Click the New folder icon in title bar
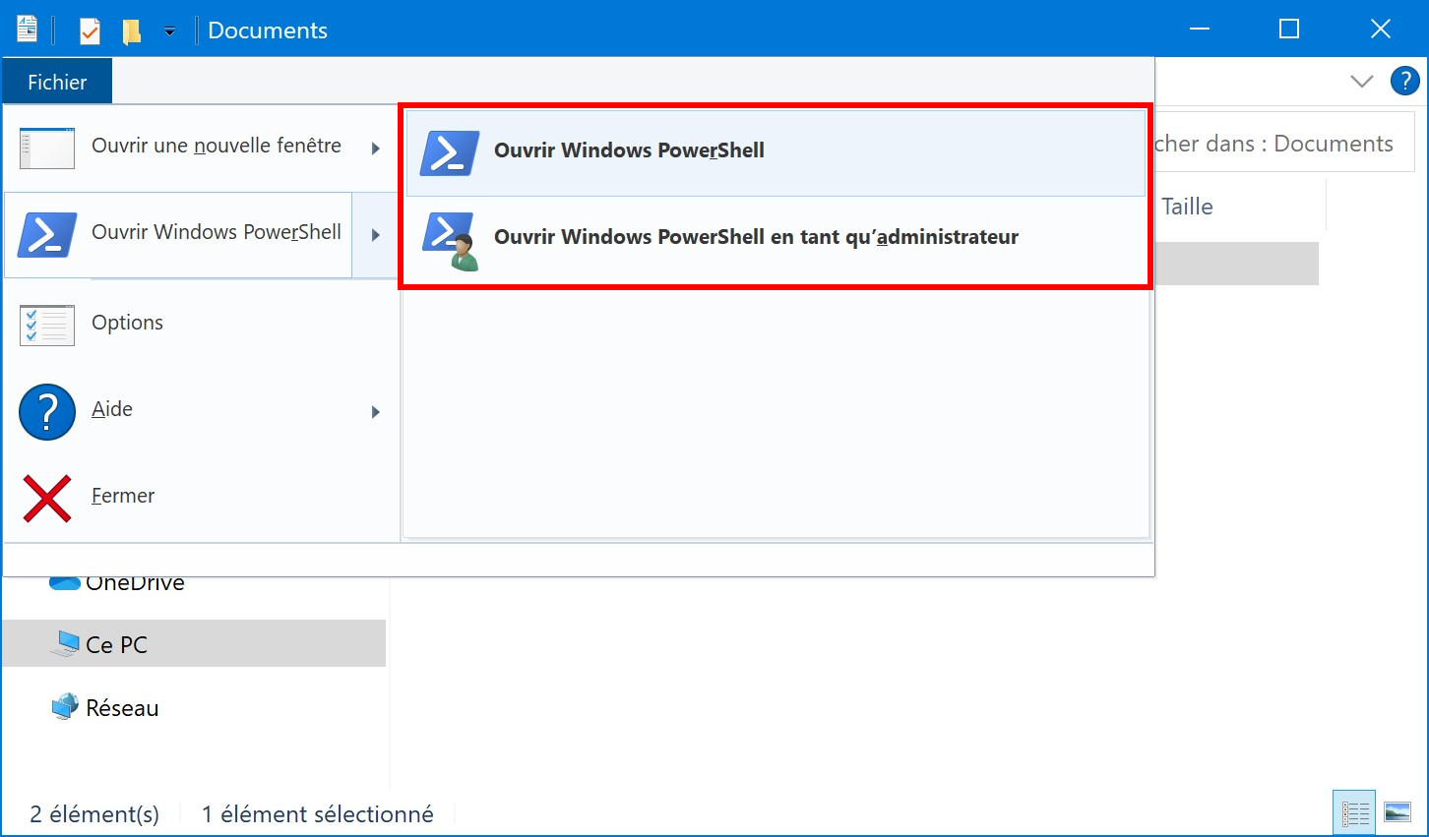Screen dimensions: 1429x837 [x=132, y=31]
